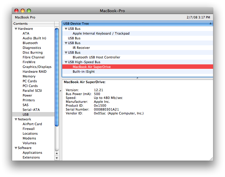This screenshot has width=225, height=177.
Task: Click the date 2/7/08 3:17 PM
Action: [x=198, y=17]
